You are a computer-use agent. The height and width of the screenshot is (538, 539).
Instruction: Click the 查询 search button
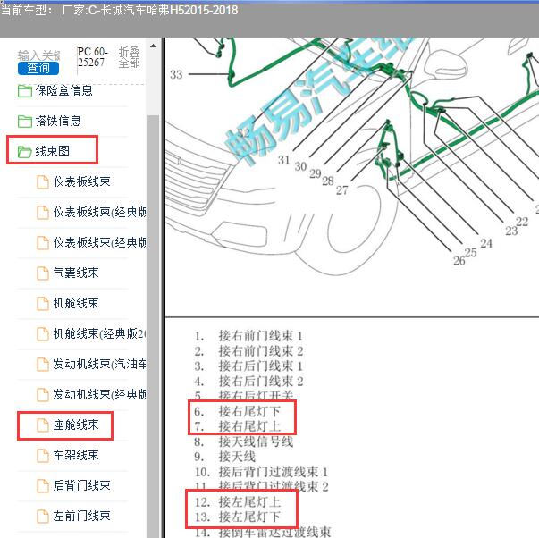tap(38, 68)
